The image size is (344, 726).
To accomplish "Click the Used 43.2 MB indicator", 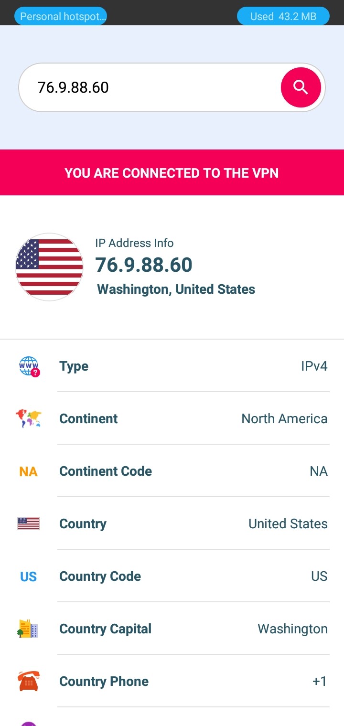I will pos(283,16).
